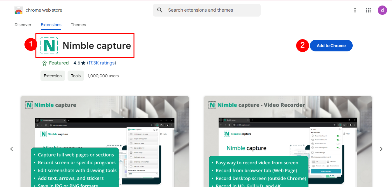Click the 'chrome web store' title text
This screenshot has width=392, height=187.
tap(44, 10)
